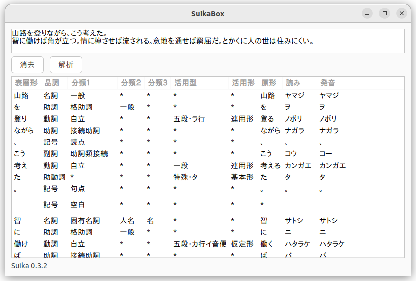Select 助動詞 in the た row
The width and height of the screenshot is (416, 281).
54,177
